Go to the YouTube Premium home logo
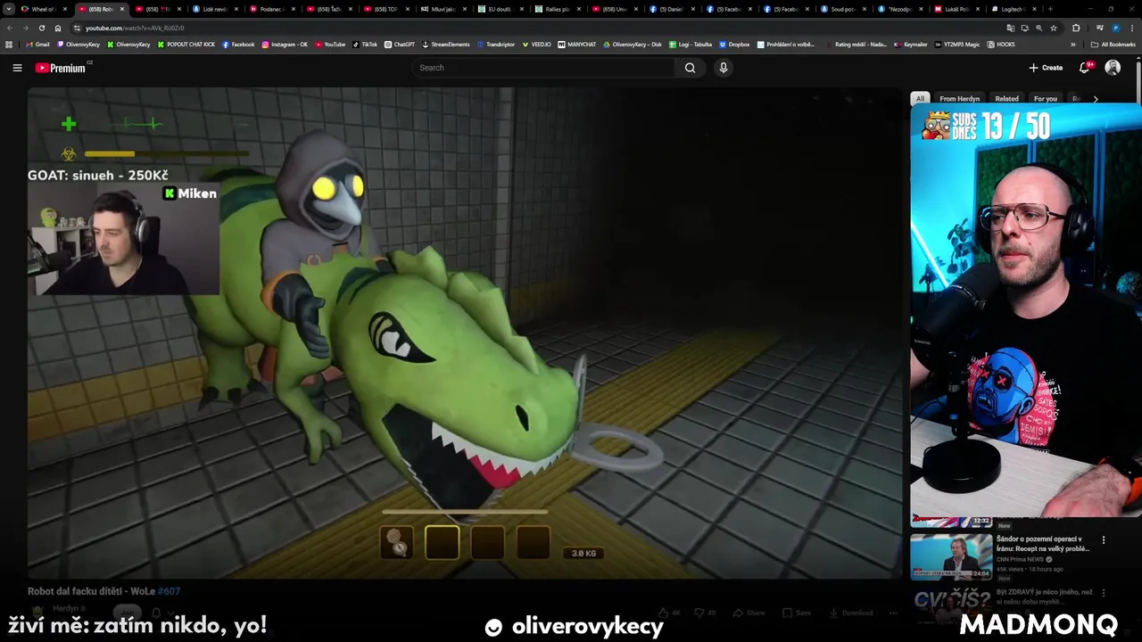The width and height of the screenshot is (1142, 642). point(61,68)
